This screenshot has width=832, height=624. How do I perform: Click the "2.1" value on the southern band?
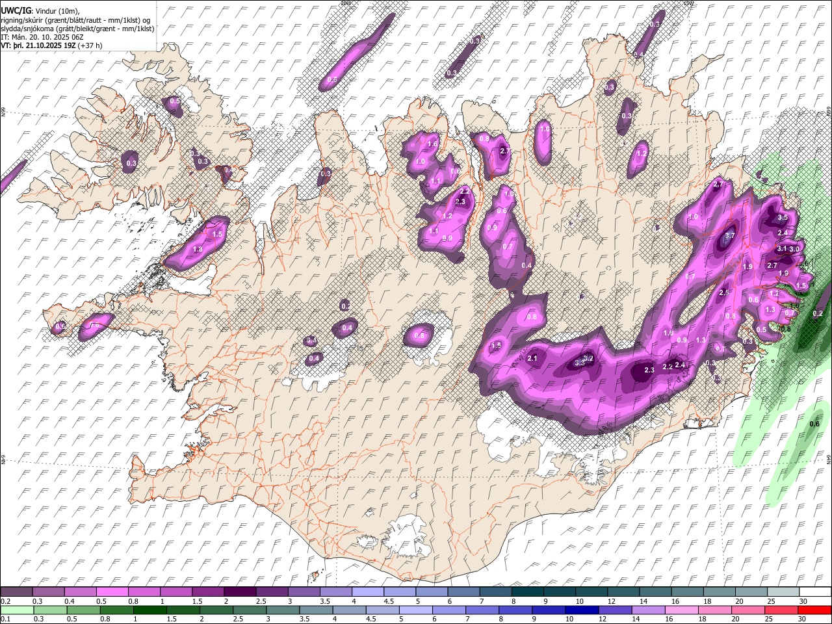pos(533,359)
